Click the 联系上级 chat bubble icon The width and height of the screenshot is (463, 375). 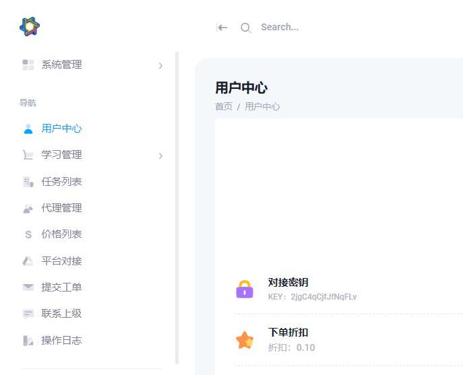pos(28,314)
